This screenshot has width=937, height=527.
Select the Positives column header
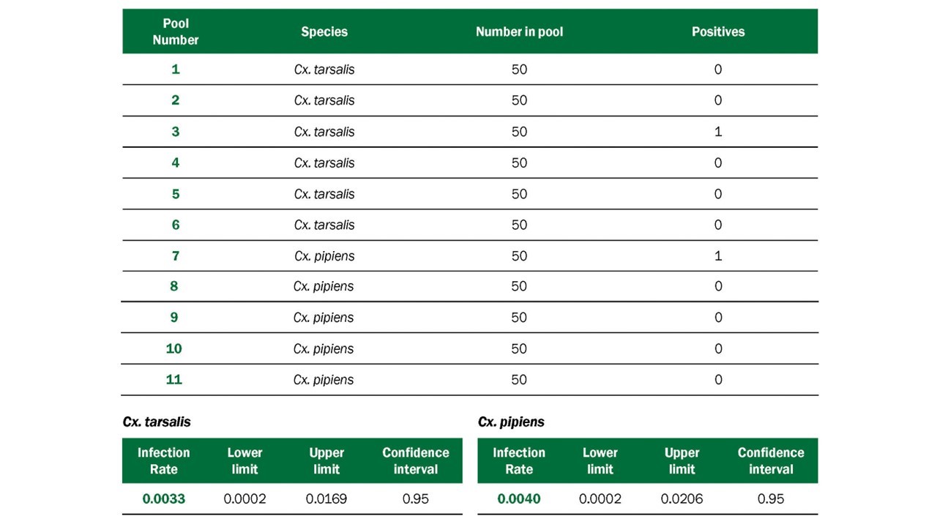[718, 31]
